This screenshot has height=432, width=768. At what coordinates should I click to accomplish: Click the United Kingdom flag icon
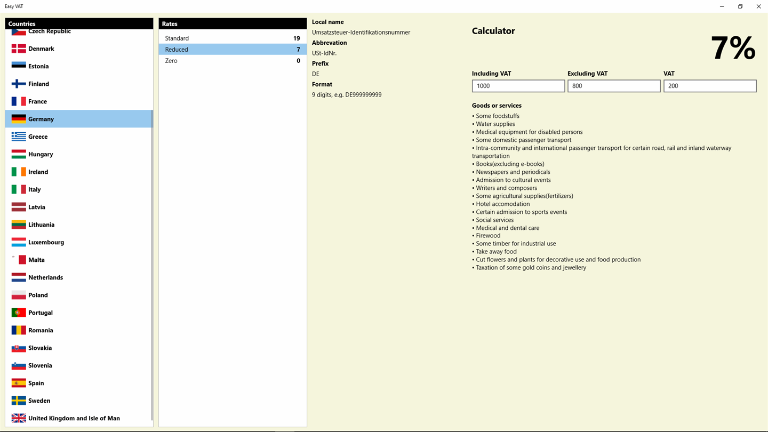tap(19, 418)
